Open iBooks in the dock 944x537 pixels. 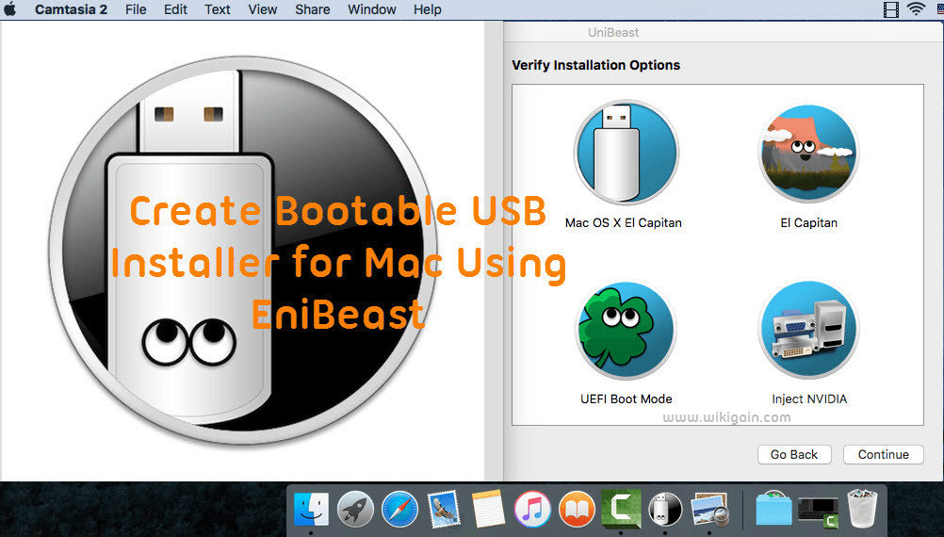click(577, 510)
